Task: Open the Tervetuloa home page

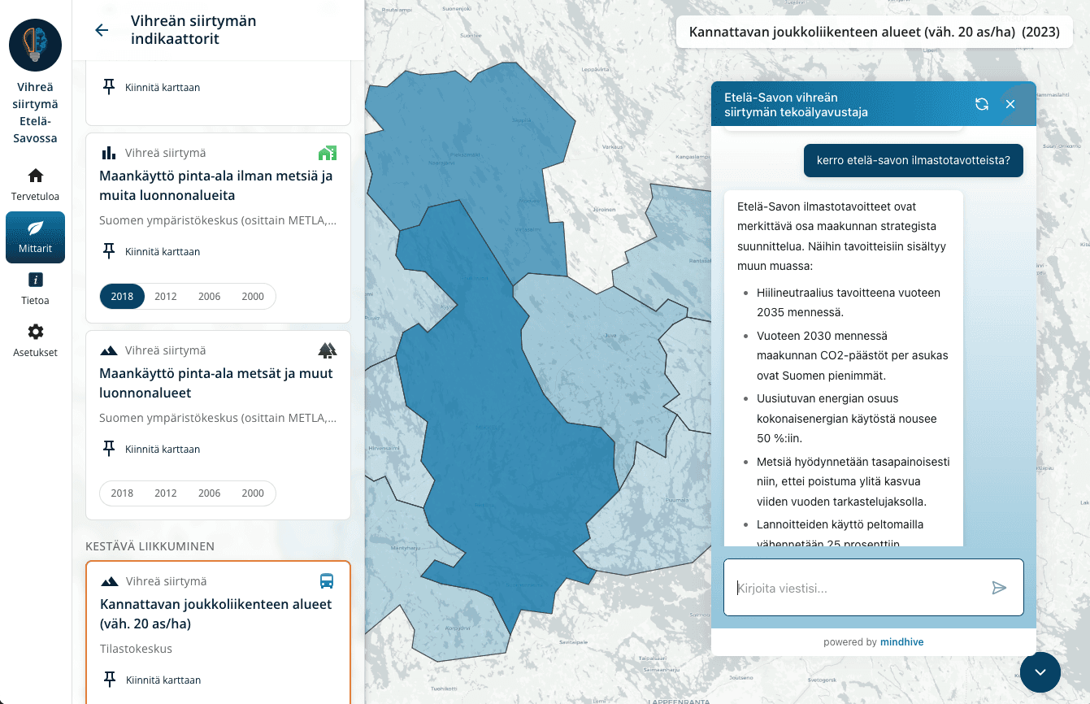Action: 35,185
